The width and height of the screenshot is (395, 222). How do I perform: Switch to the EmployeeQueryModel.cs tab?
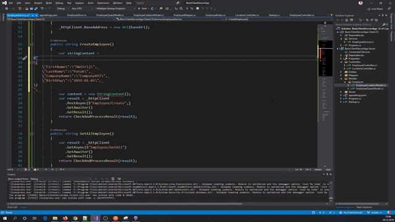[x=110, y=15]
